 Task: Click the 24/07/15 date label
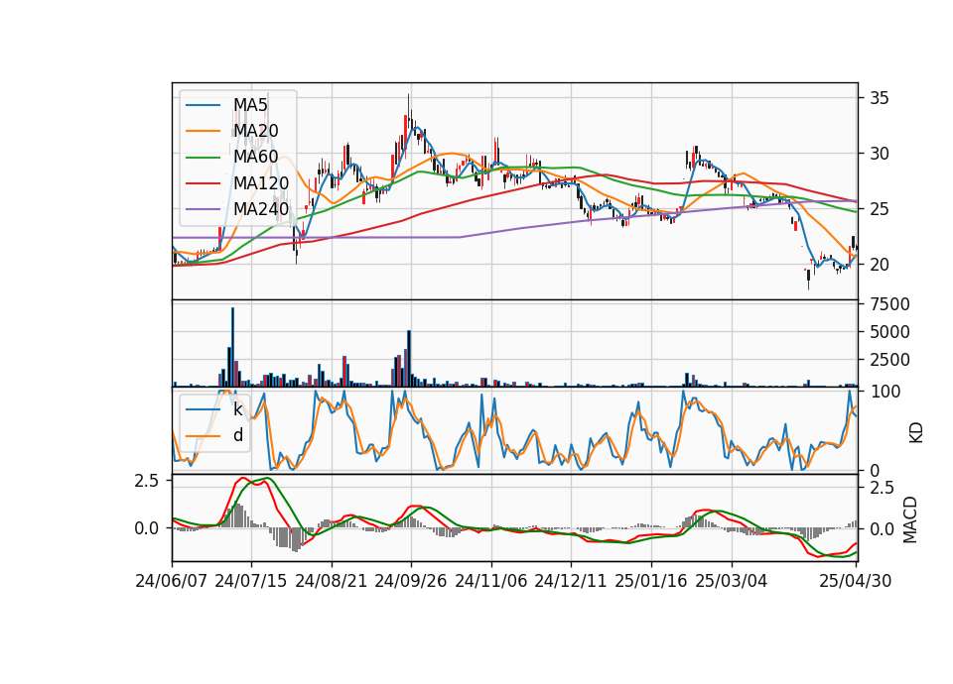[251, 581]
